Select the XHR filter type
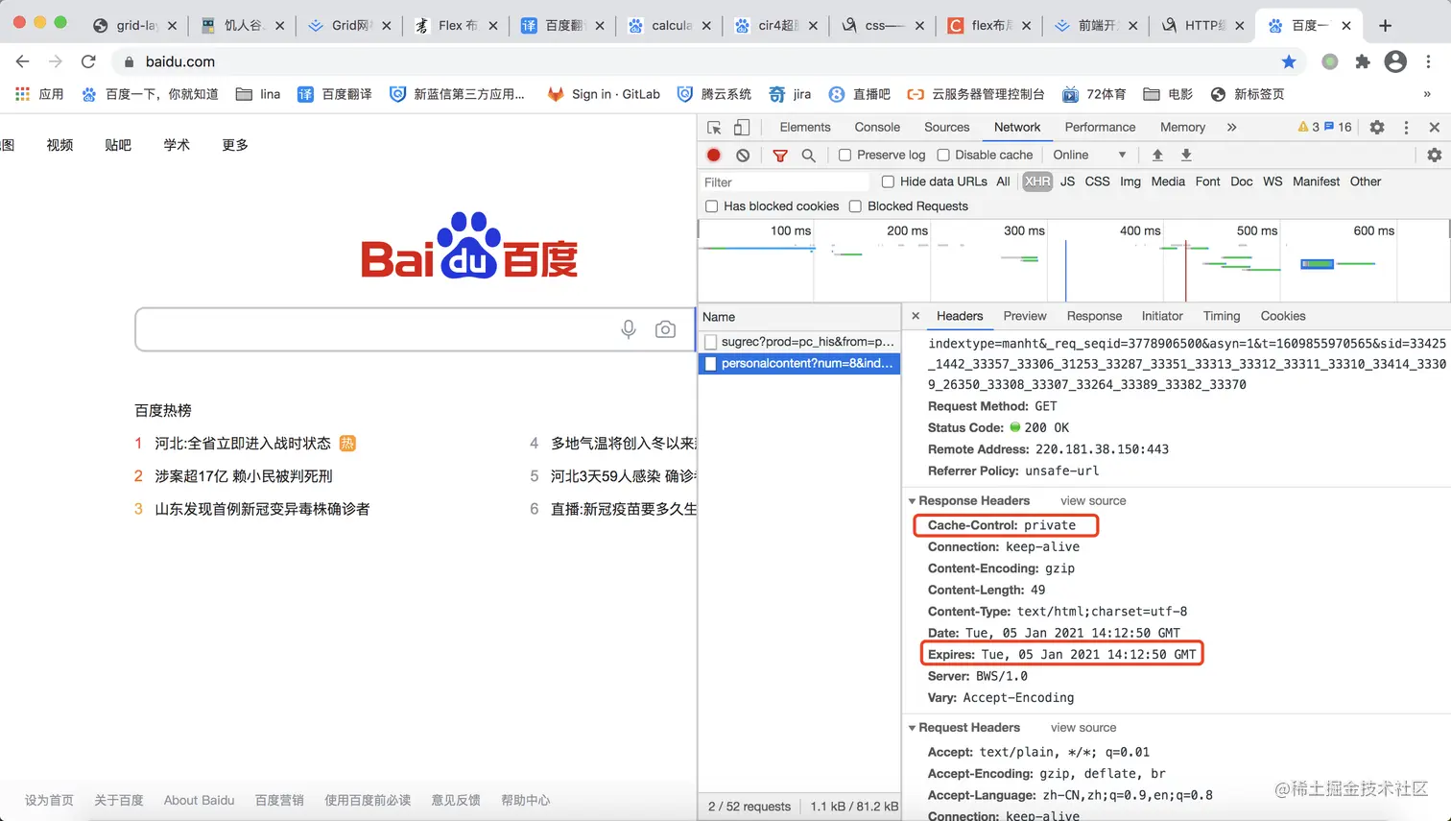 click(x=1037, y=181)
